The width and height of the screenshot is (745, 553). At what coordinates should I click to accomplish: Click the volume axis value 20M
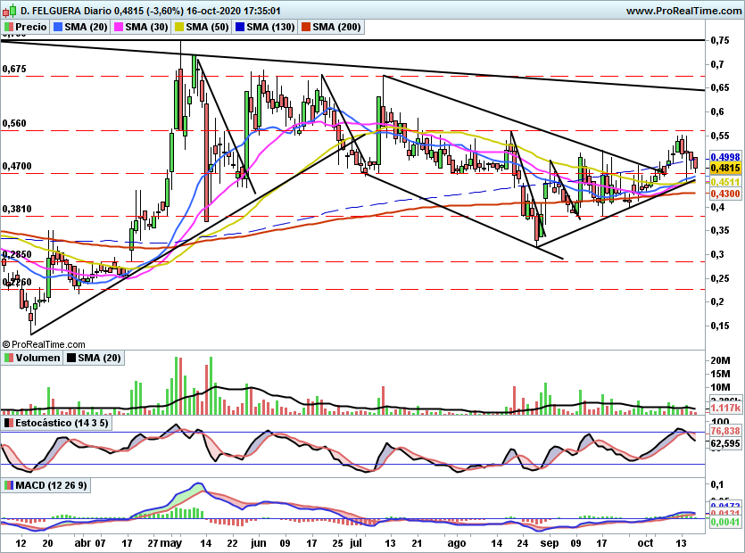[720, 360]
